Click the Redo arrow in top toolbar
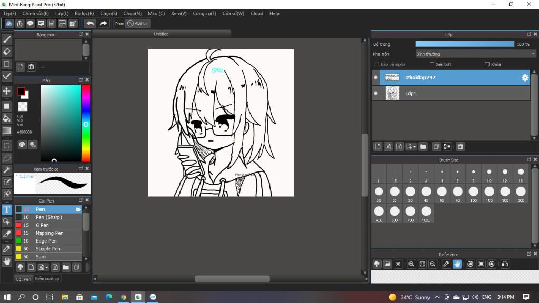The width and height of the screenshot is (539, 303). [103, 23]
